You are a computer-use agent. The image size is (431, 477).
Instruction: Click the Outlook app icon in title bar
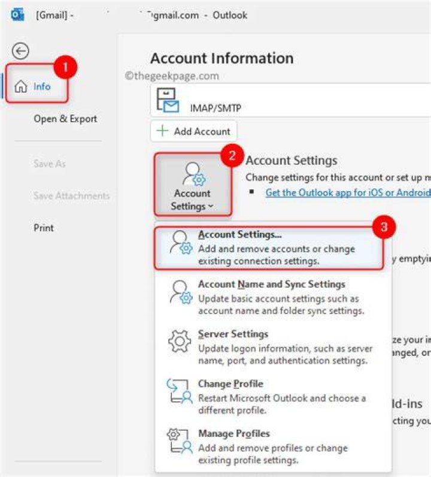coord(17,14)
